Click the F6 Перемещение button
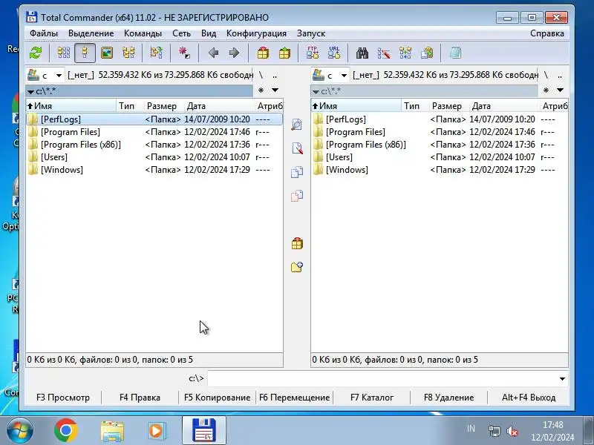The image size is (594, 445). (294, 398)
